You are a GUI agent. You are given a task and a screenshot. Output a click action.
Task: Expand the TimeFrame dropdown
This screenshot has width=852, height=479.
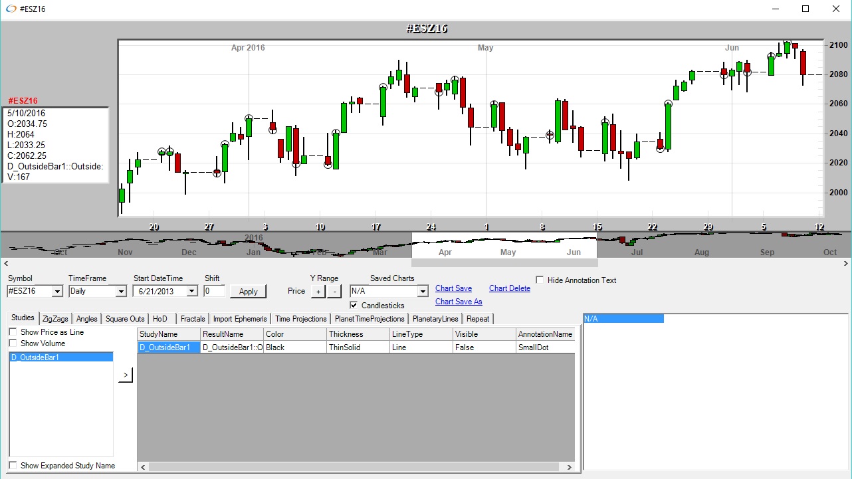click(120, 291)
